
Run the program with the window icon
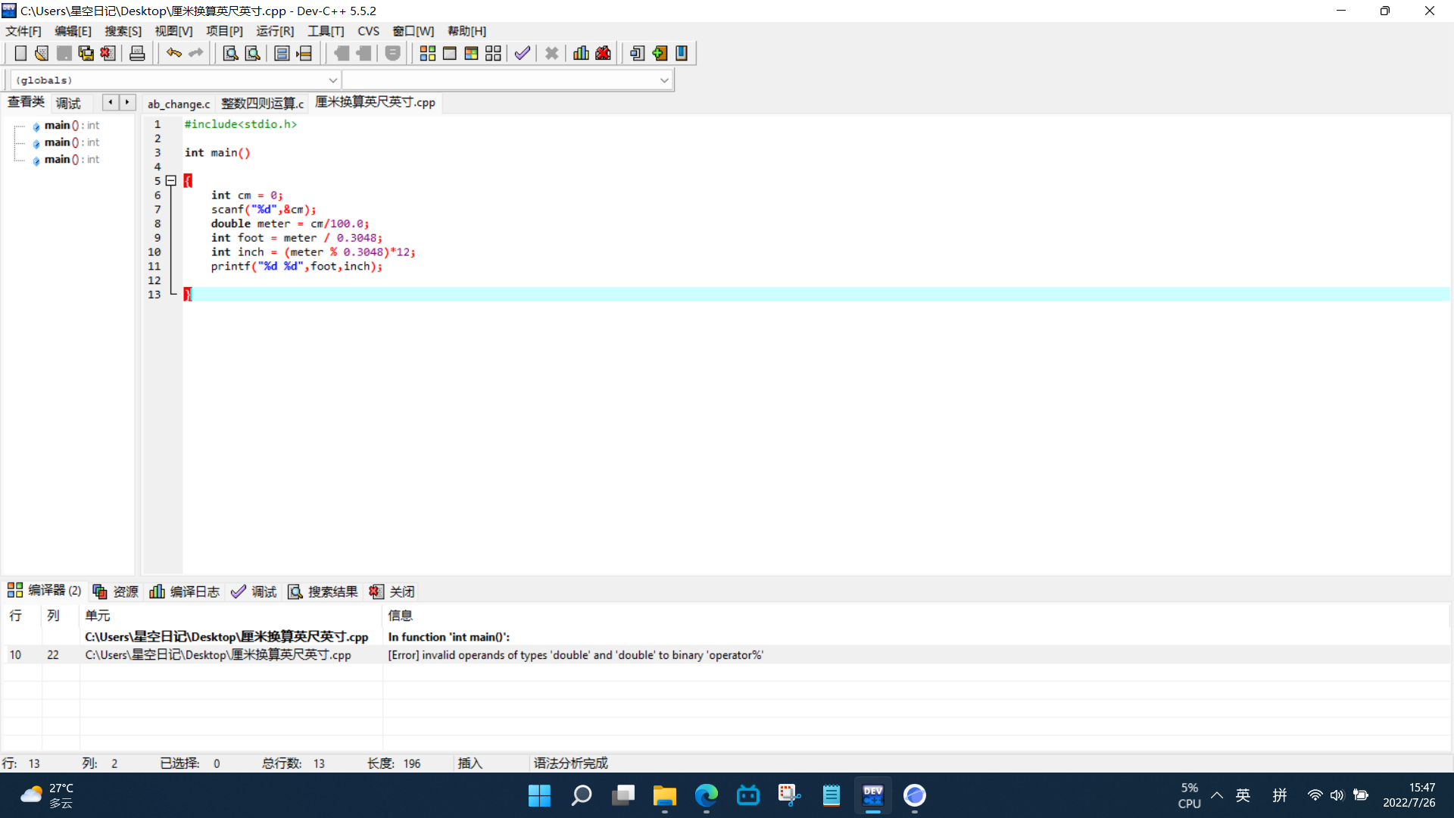450,53
